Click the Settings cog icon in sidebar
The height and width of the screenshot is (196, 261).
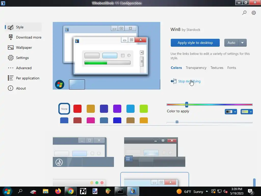click(x=11, y=58)
